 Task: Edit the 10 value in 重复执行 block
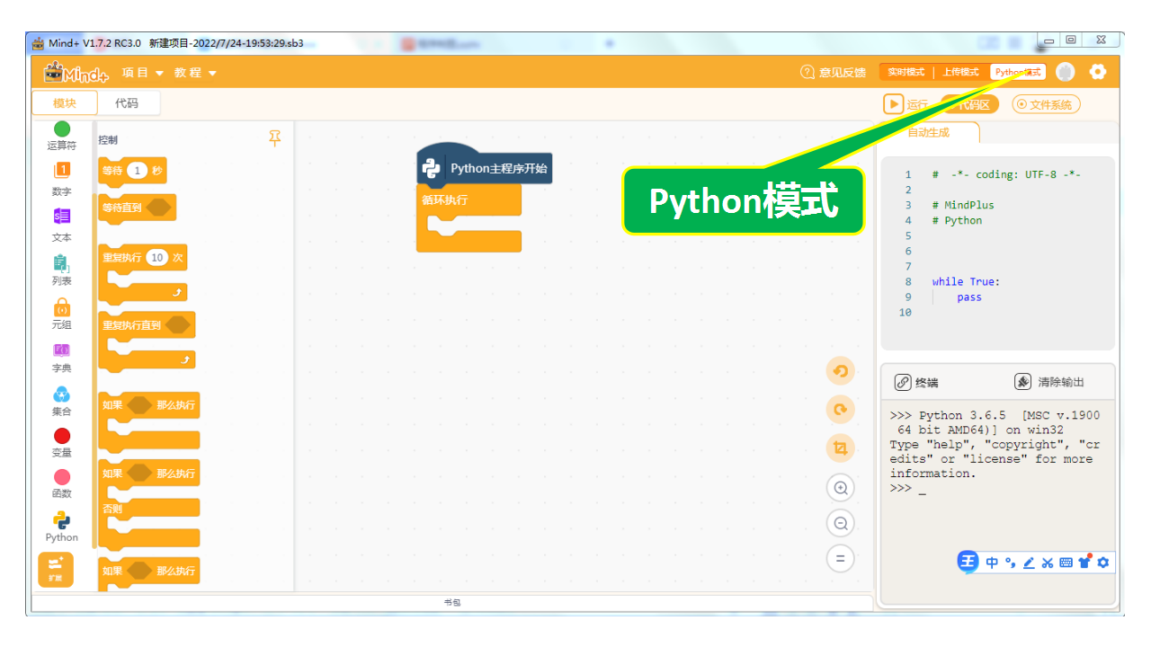pos(157,258)
